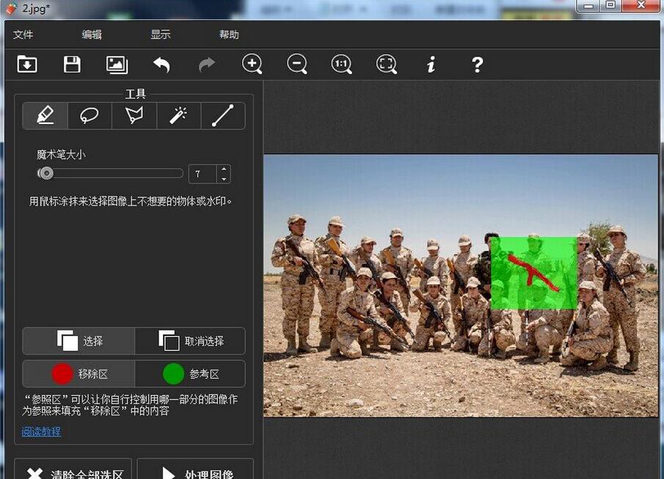Screen dimensions: 664x479
Task: Click the undo arrow icon
Action: (161, 65)
